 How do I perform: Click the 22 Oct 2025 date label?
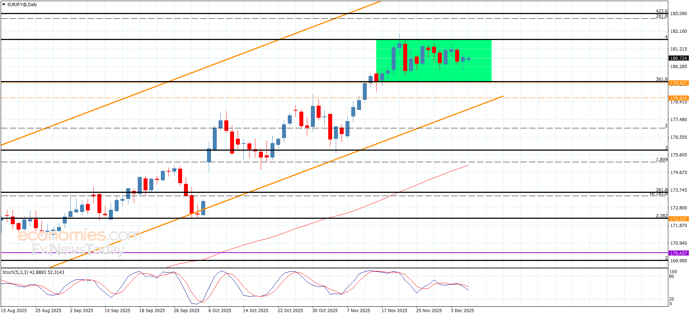pos(290,311)
